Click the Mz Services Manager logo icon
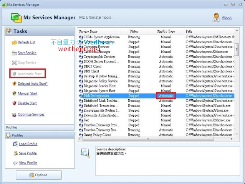Image resolution: width=245 pixels, height=184 pixels. click(x=16, y=18)
